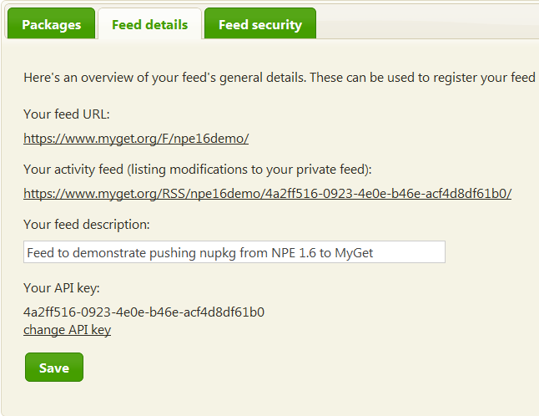Image resolution: width=539 pixels, height=416 pixels.
Task: Save the feed details
Action: pyautogui.click(x=54, y=368)
